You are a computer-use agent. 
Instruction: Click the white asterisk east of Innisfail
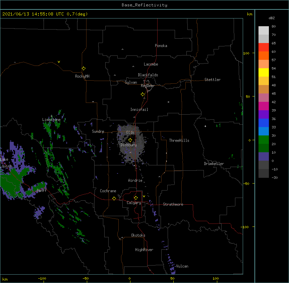(168, 102)
